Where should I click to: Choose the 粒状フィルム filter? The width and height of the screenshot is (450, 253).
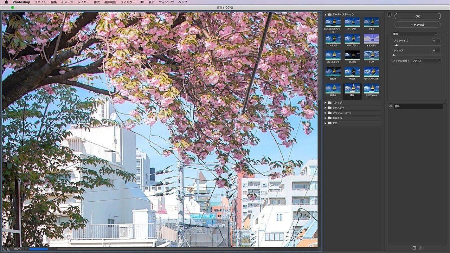(x=371, y=88)
